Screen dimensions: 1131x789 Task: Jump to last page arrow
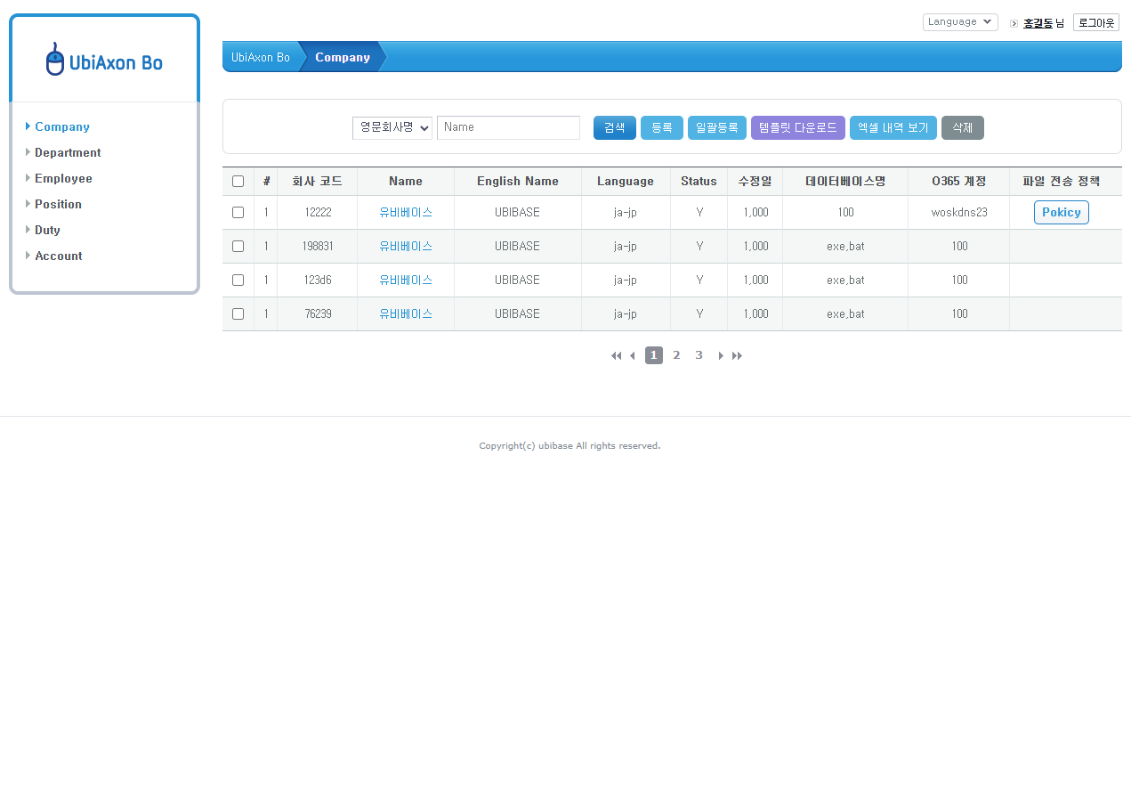(737, 356)
